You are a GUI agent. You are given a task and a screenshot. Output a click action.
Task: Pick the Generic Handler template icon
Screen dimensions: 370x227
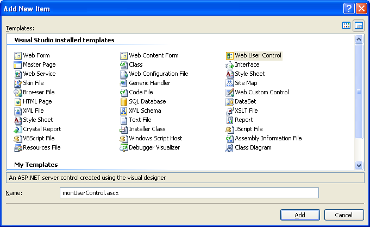(124, 83)
